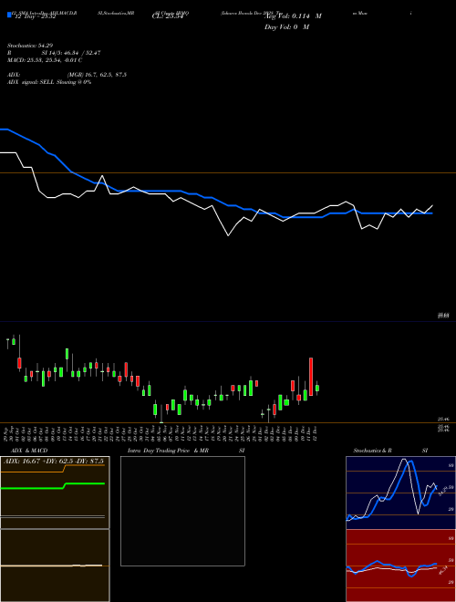Click the '(MGR) 16.7, 62.5, 87.5' values

(x=97, y=75)
